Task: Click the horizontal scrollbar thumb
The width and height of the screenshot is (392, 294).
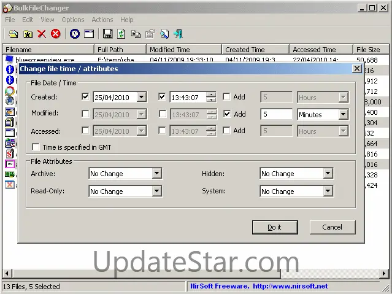Action: [146, 273]
